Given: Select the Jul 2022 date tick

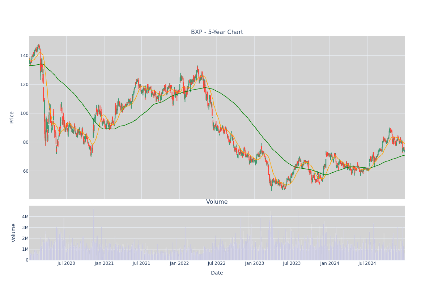Looking at the screenshot, I should [x=217, y=263].
